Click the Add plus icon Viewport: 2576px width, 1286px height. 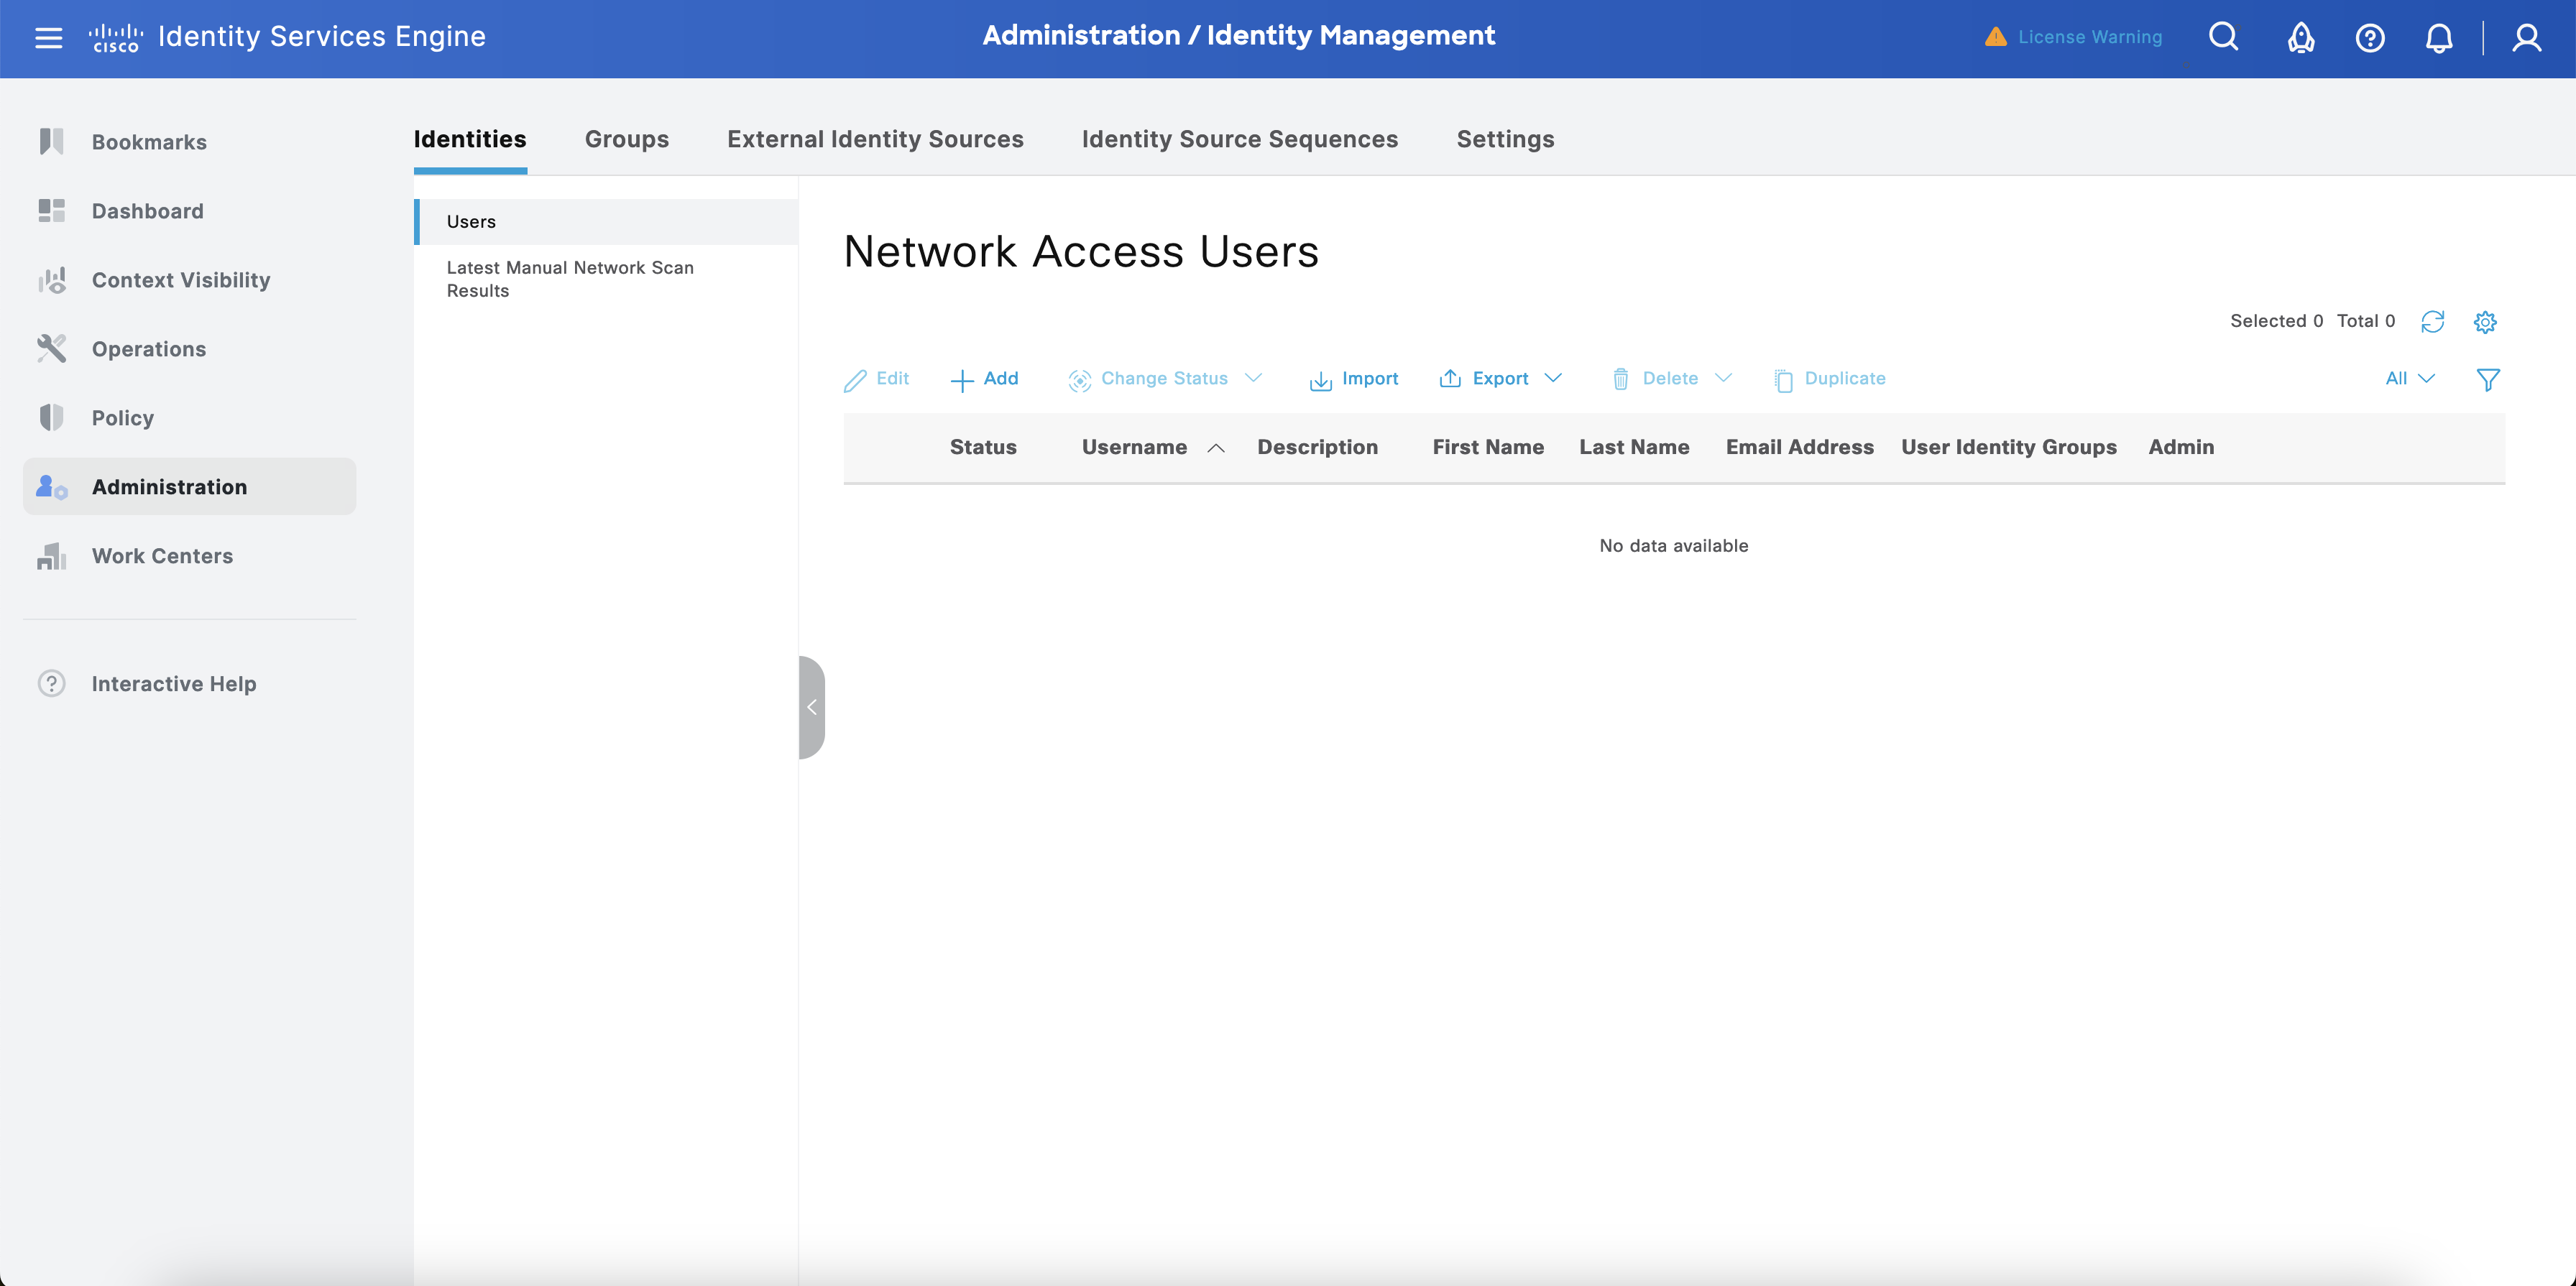click(x=961, y=380)
